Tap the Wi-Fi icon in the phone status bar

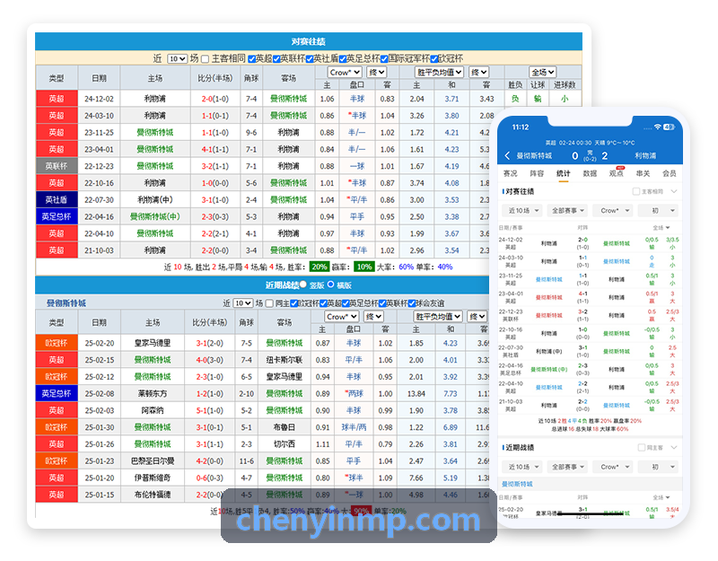658,127
